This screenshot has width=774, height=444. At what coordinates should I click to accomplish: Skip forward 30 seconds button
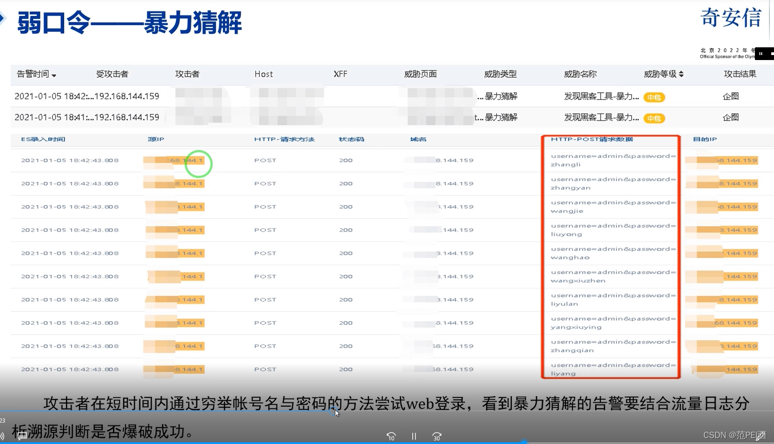pyautogui.click(x=437, y=436)
